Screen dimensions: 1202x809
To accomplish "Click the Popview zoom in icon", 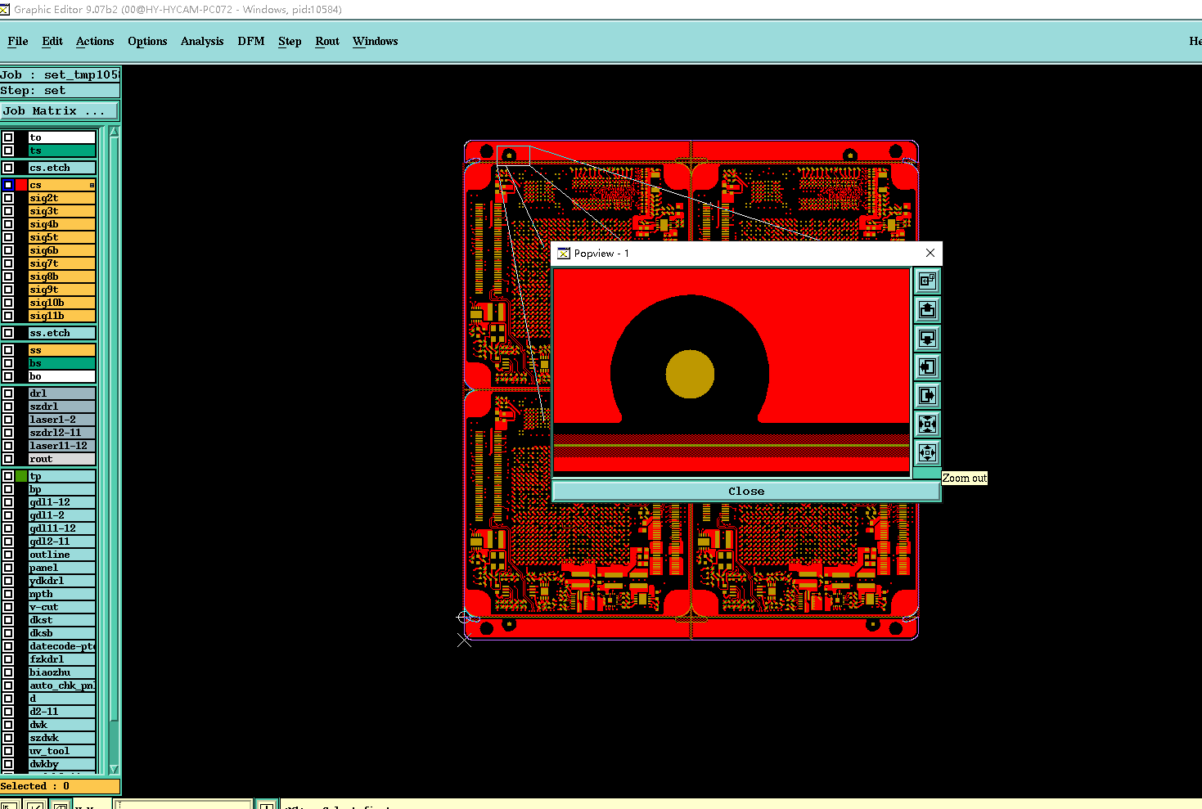I will pos(927,425).
